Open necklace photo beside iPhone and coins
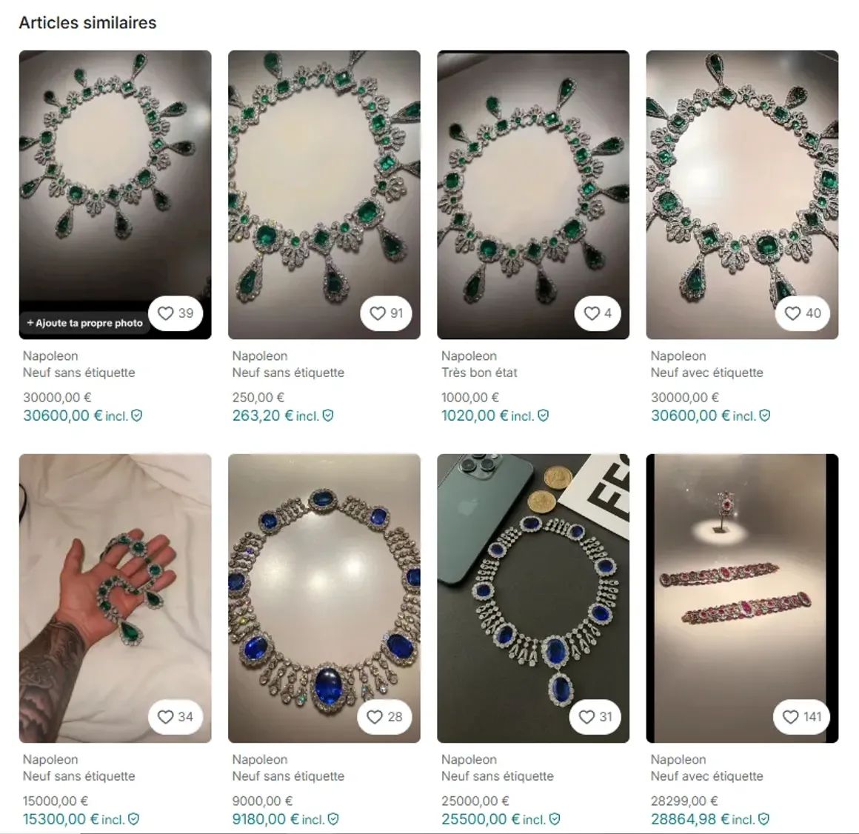The height and width of the screenshot is (834, 859). (x=533, y=598)
